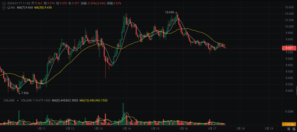Click the 2024-01-17 11:00 timestamp
297x132 pixels.
tap(18, 3)
